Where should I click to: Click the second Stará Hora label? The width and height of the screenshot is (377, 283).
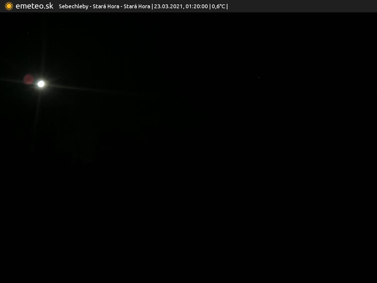coord(137,6)
